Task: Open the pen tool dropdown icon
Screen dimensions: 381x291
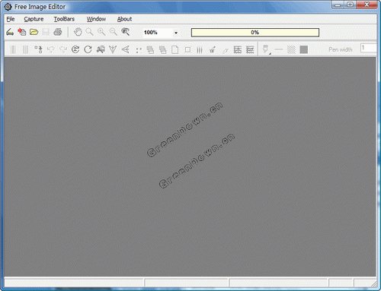Action: click(x=266, y=49)
